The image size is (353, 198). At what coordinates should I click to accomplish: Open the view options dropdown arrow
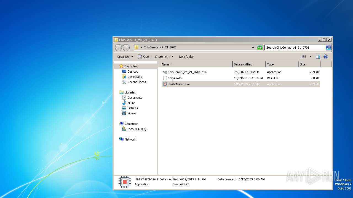pyautogui.click(x=311, y=57)
